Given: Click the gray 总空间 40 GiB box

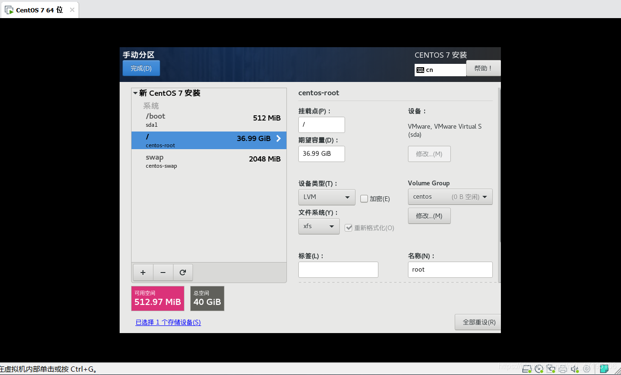Looking at the screenshot, I should pyautogui.click(x=207, y=298).
